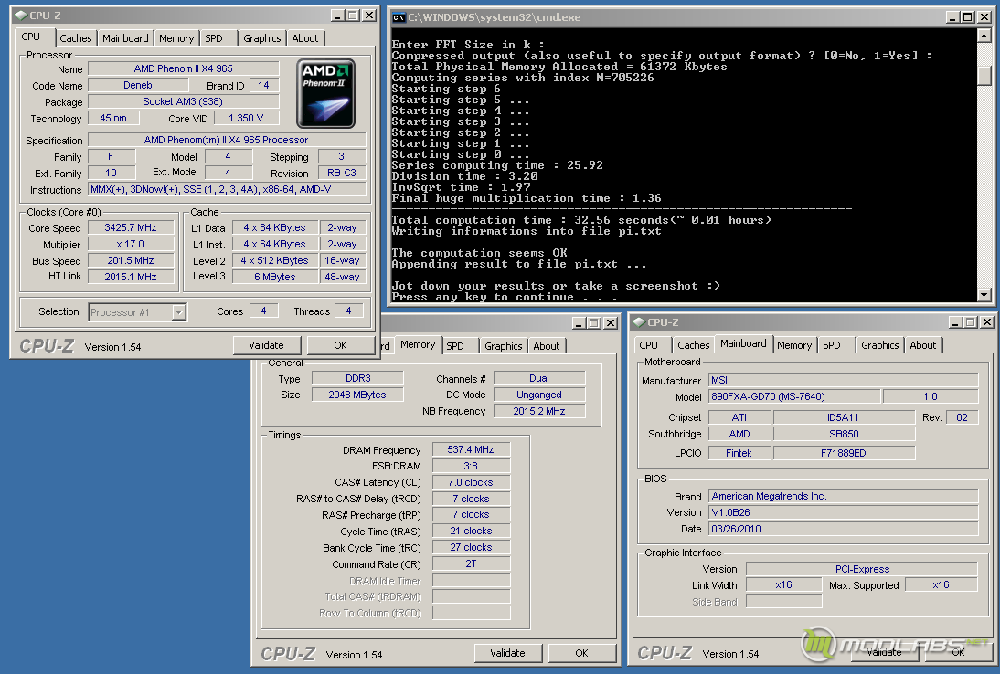Open Memory tab in top-left CPU-Z window

(176, 38)
